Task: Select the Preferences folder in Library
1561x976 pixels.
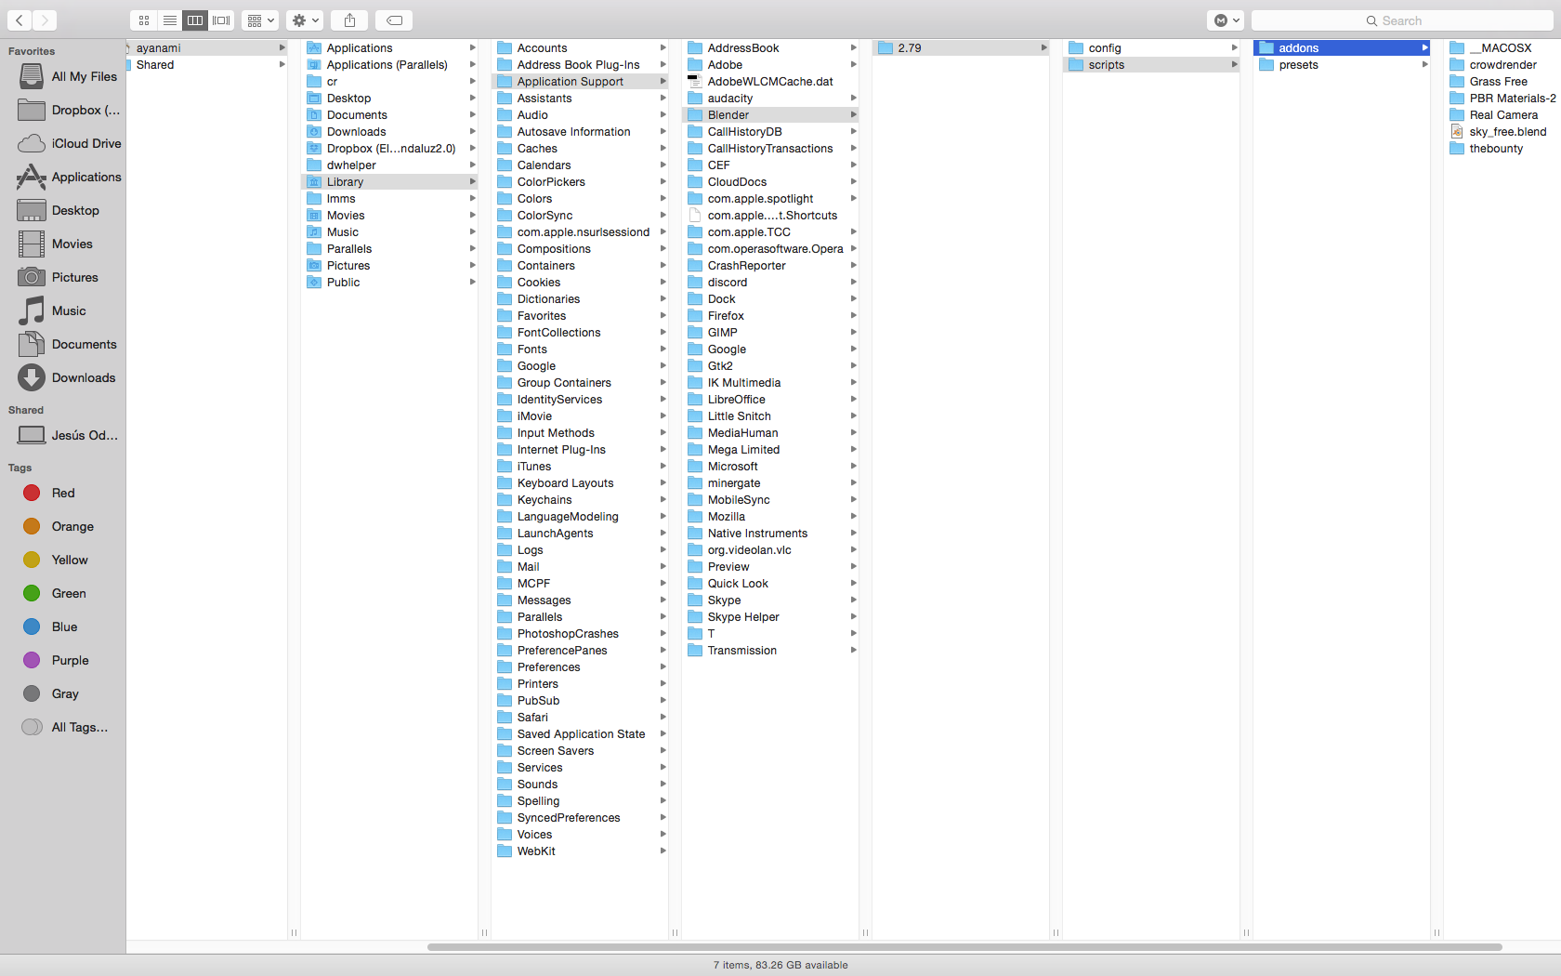Action: click(580, 667)
